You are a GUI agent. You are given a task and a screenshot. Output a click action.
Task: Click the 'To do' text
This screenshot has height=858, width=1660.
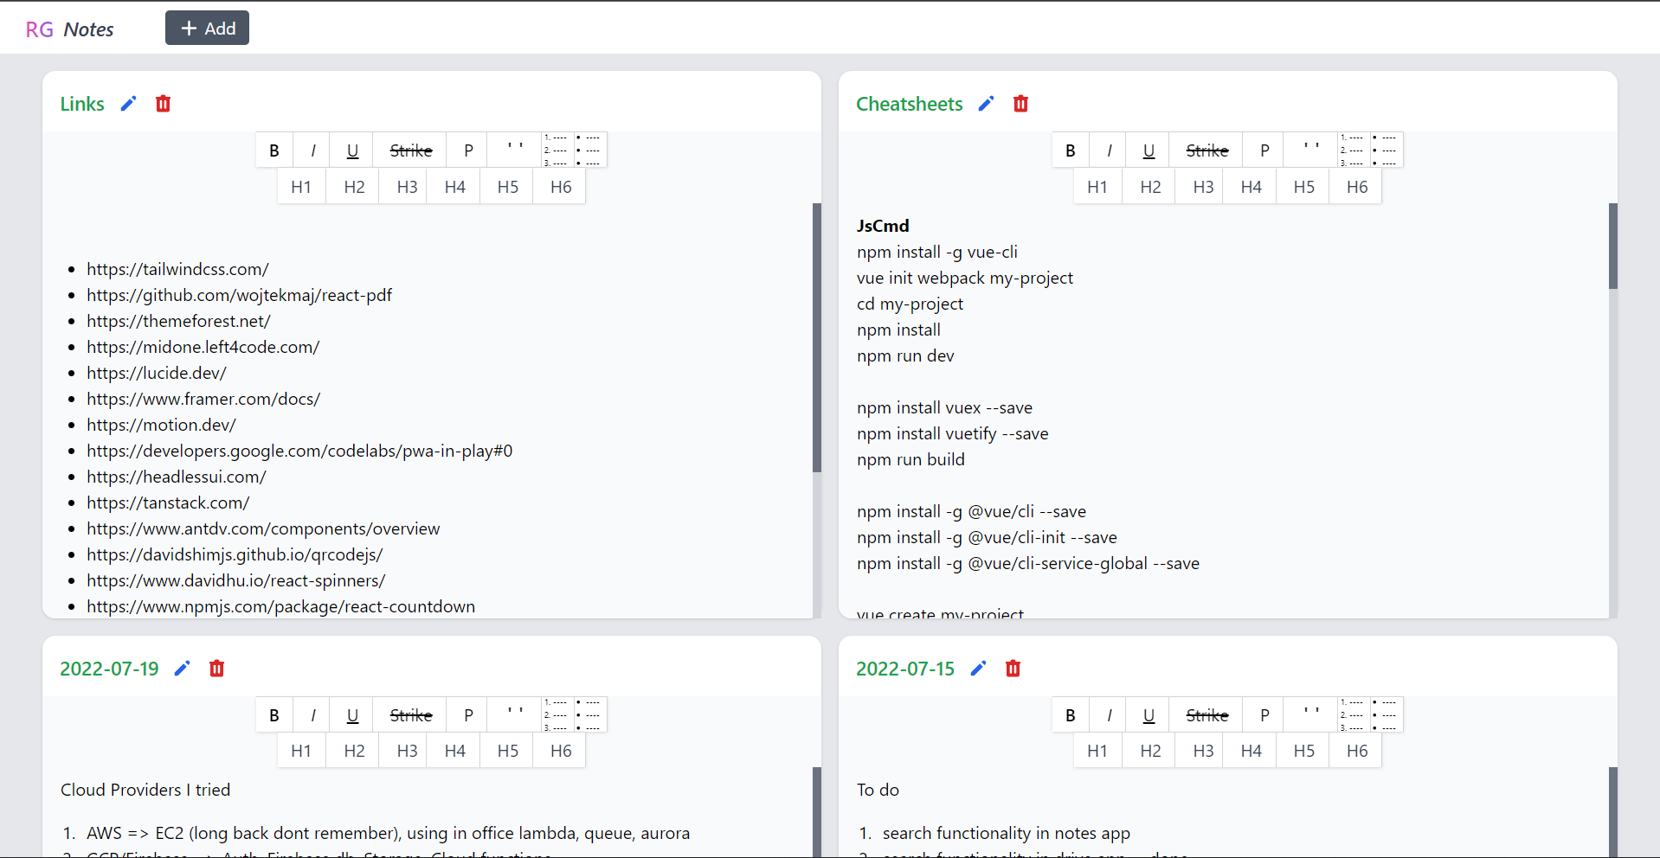[878, 790]
